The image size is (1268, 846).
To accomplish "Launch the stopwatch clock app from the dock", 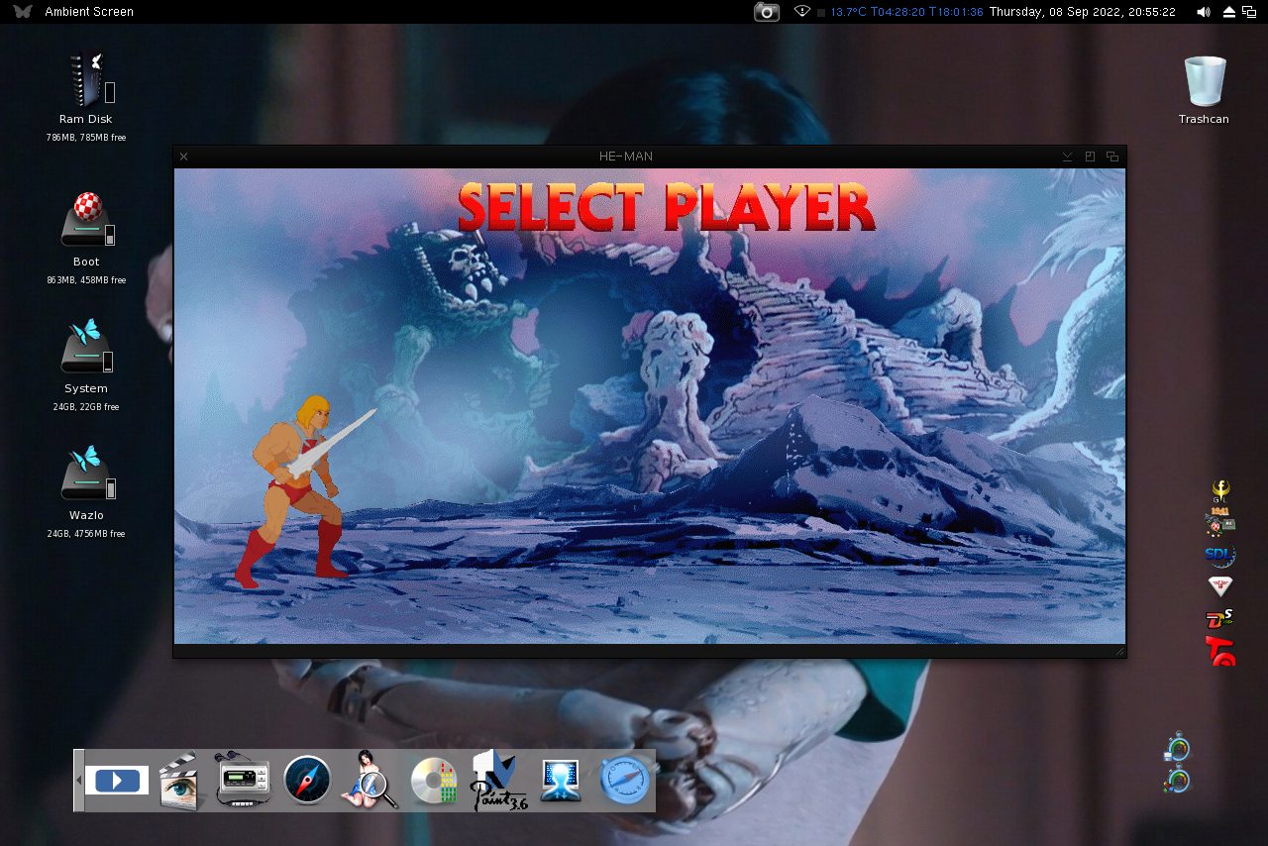I will [x=624, y=780].
